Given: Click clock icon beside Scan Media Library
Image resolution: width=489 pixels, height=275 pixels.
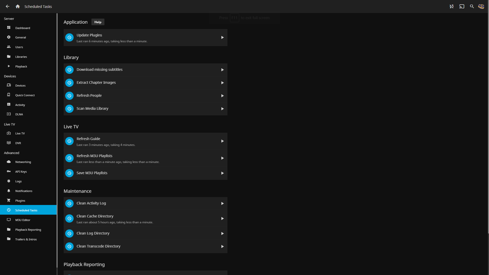Looking at the screenshot, I should (69, 109).
